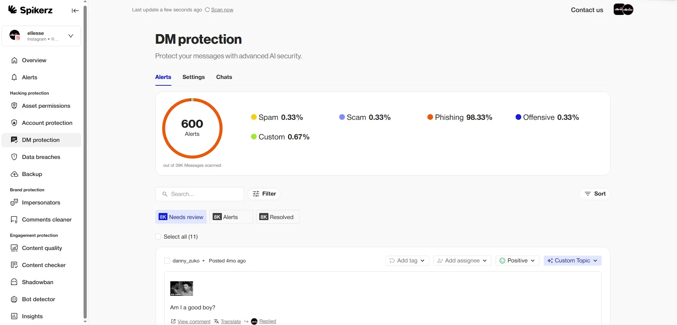
Task: Click the orange Phishing color indicator
Action: click(431, 117)
